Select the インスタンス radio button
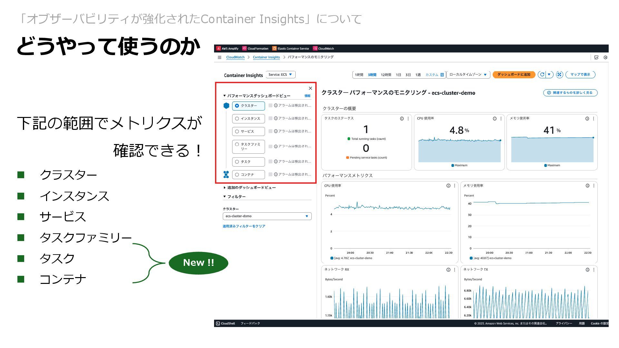The image size is (619, 348). (x=237, y=119)
